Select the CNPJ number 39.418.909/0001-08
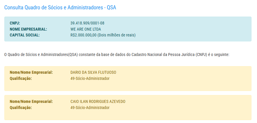Screen dimensions: 257x123 [87, 23]
